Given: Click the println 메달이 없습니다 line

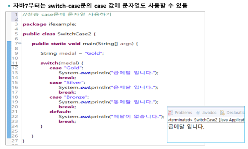Looking at the screenshot, I should pos(111,117).
